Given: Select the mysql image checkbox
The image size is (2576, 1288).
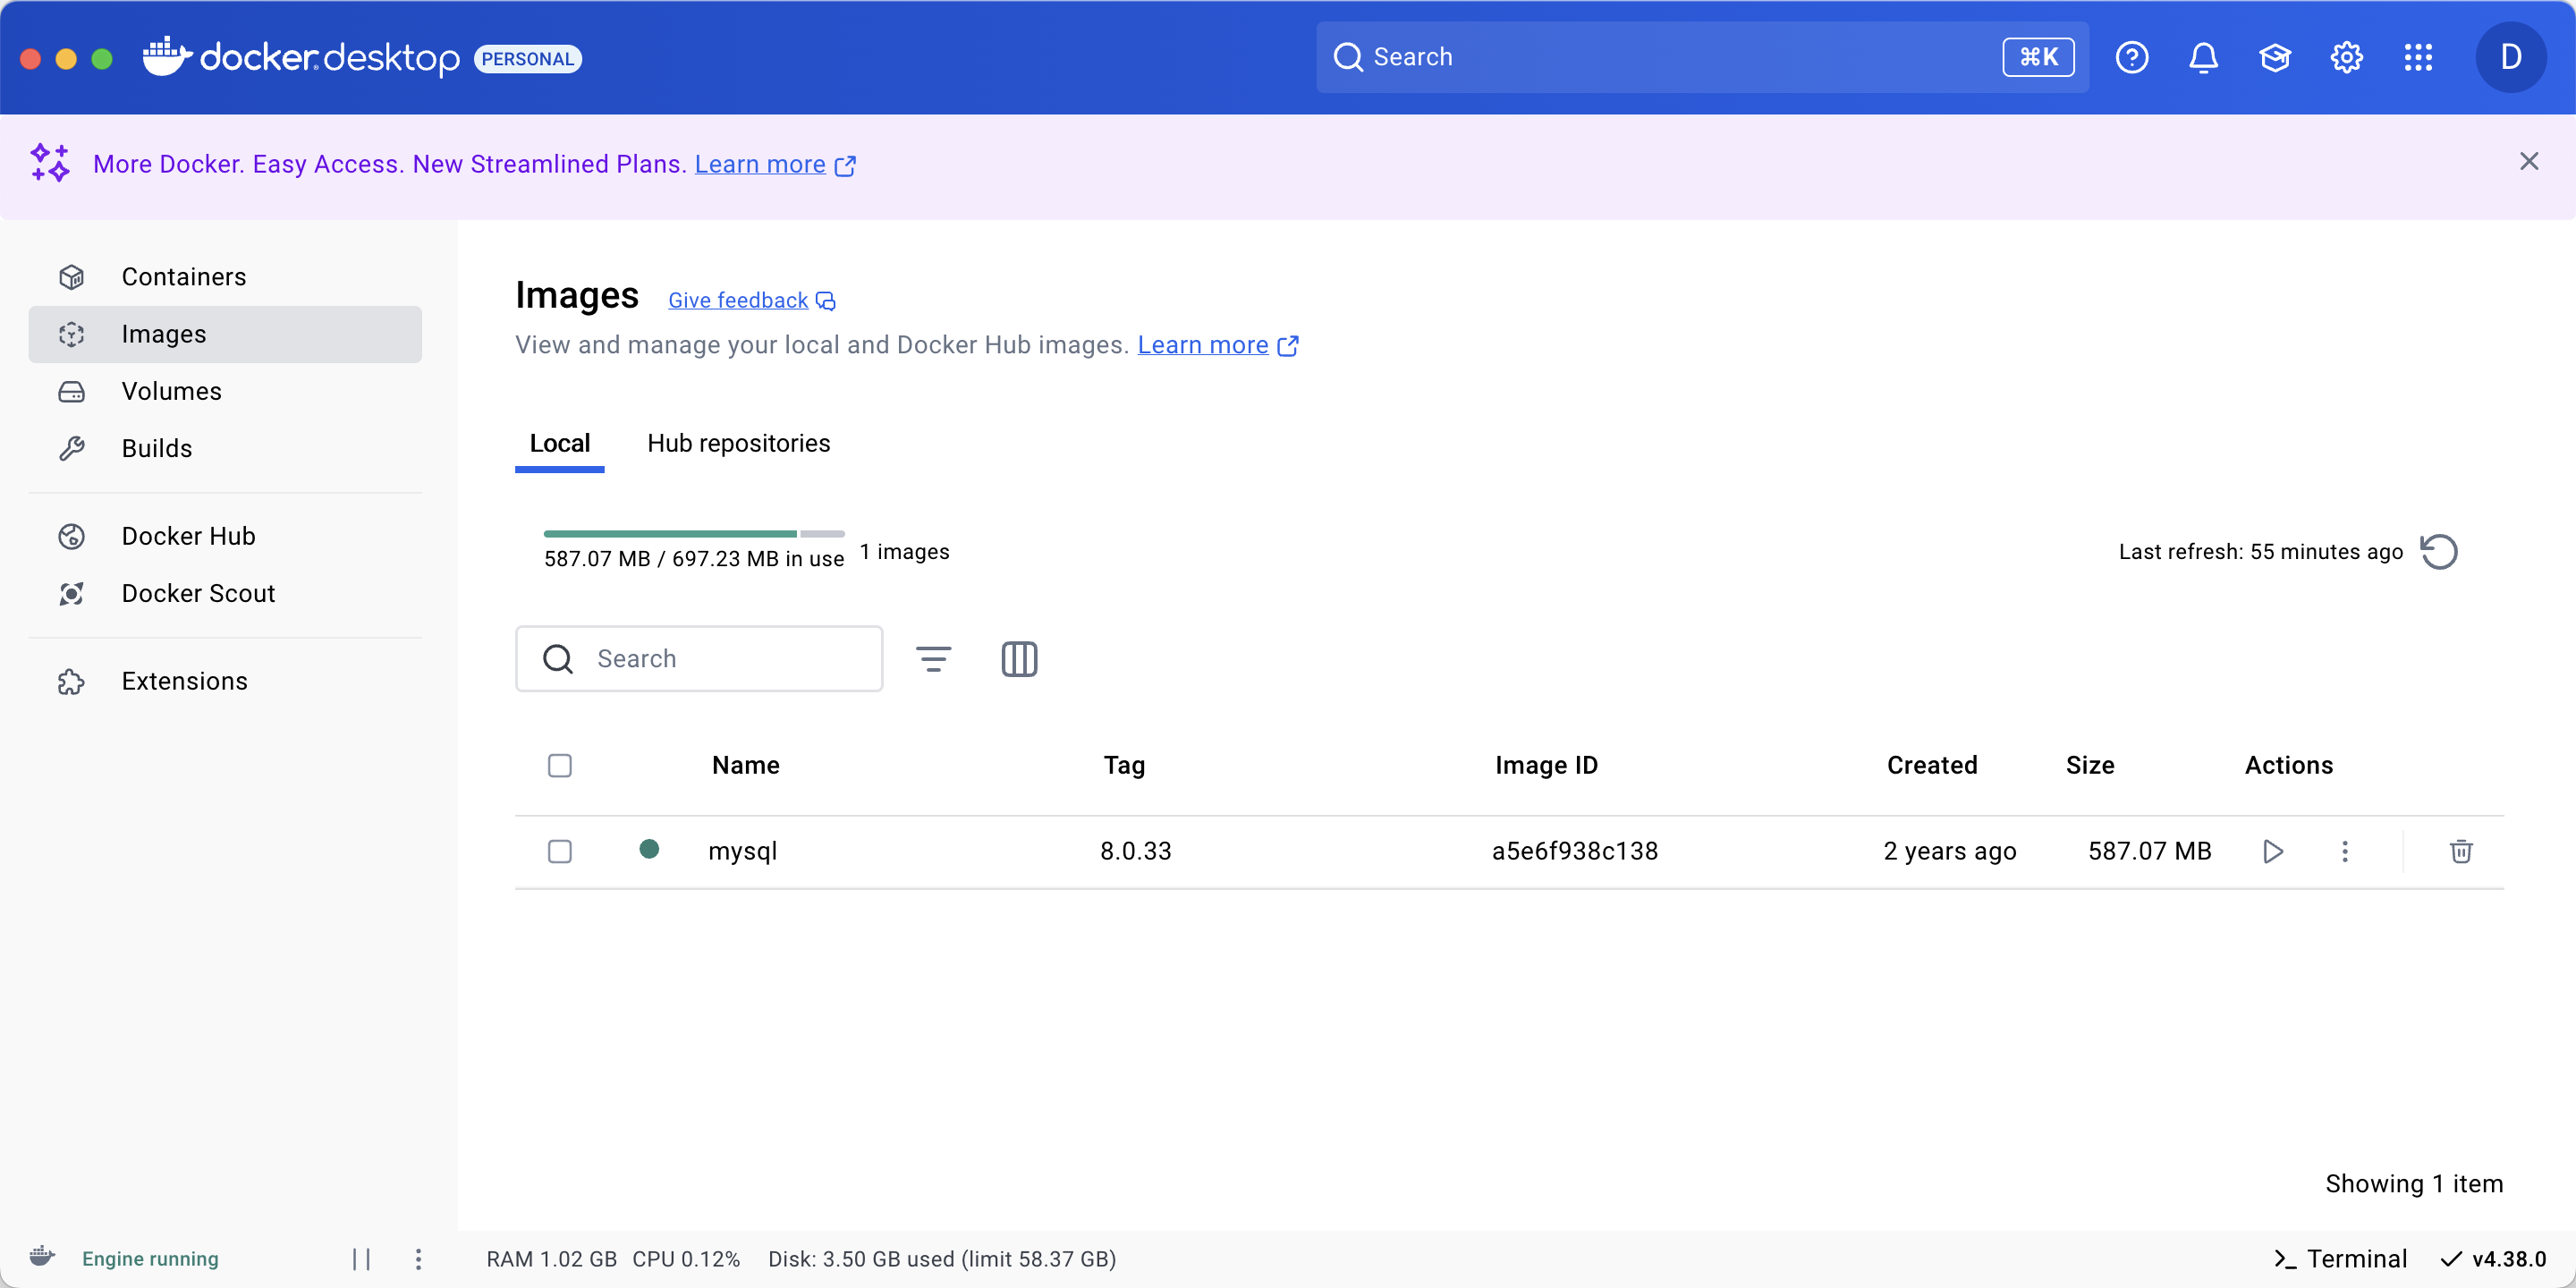Looking at the screenshot, I should [x=560, y=851].
